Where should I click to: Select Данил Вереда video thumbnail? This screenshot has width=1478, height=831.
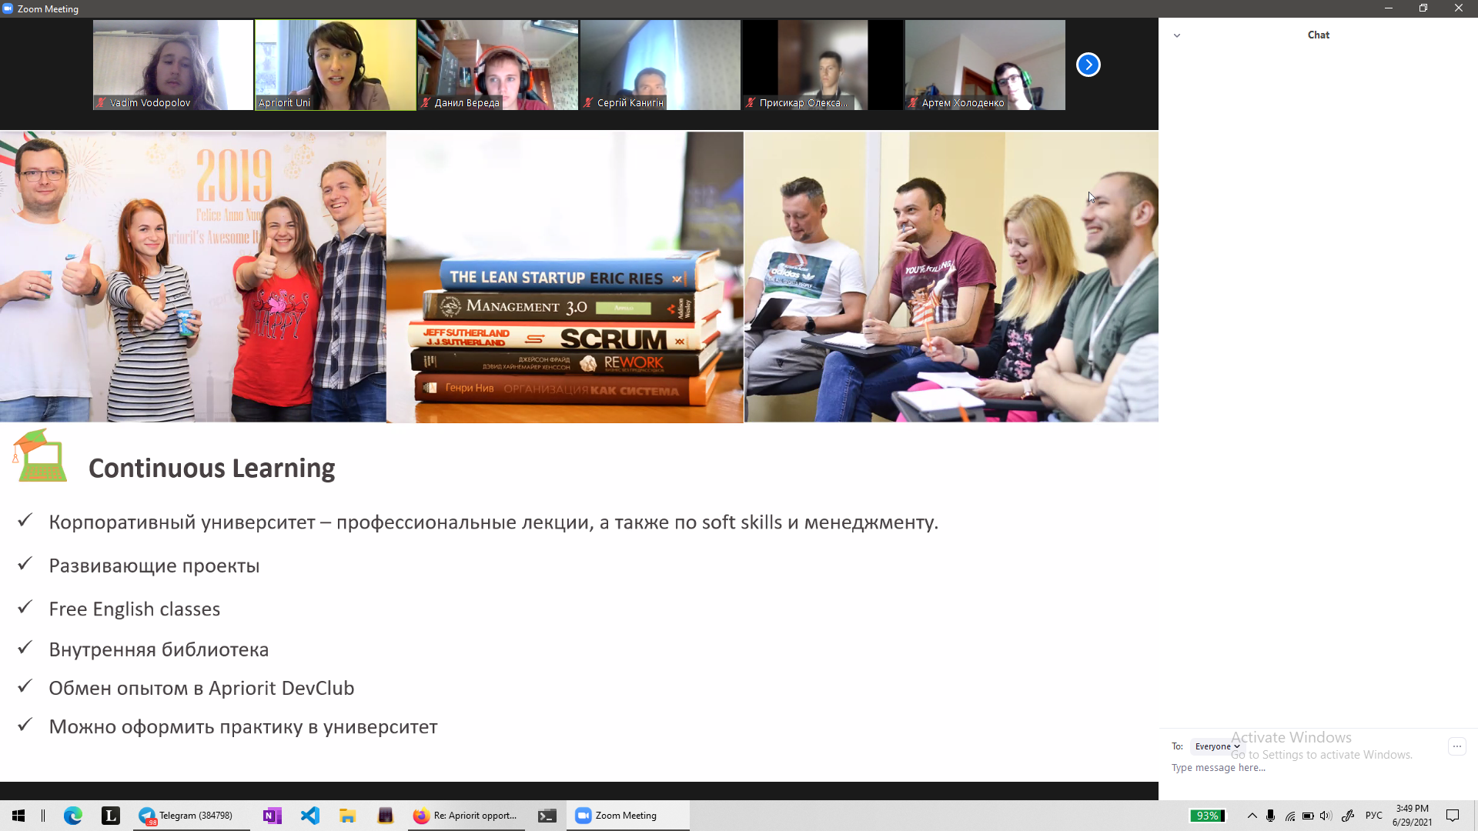[498, 65]
